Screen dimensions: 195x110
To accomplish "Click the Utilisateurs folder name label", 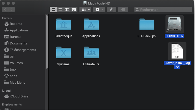I will [x=91, y=64].
